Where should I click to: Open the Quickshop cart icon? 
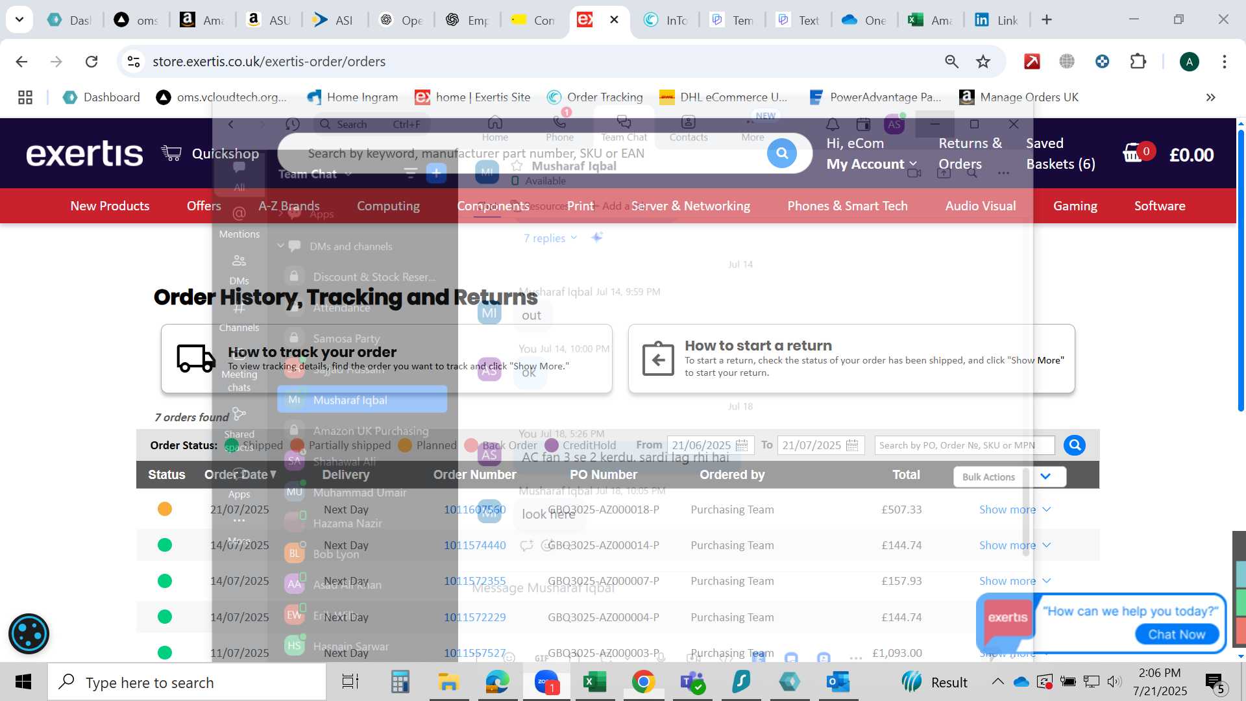pos(171,153)
